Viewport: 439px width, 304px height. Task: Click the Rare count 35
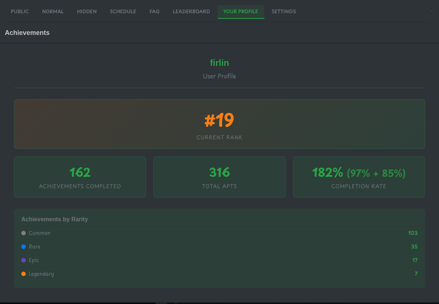click(x=414, y=247)
